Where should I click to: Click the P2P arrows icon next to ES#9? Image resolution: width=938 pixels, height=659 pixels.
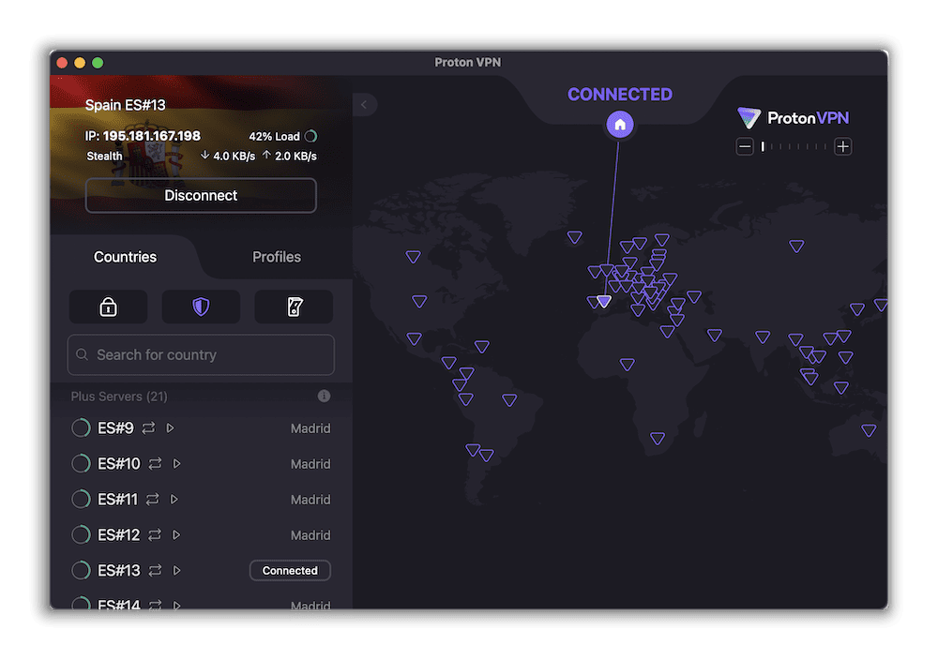(x=150, y=427)
